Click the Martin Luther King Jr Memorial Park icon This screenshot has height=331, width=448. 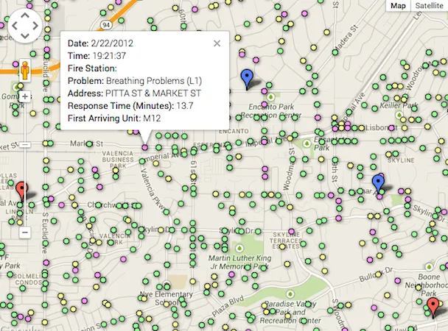pos(239,248)
